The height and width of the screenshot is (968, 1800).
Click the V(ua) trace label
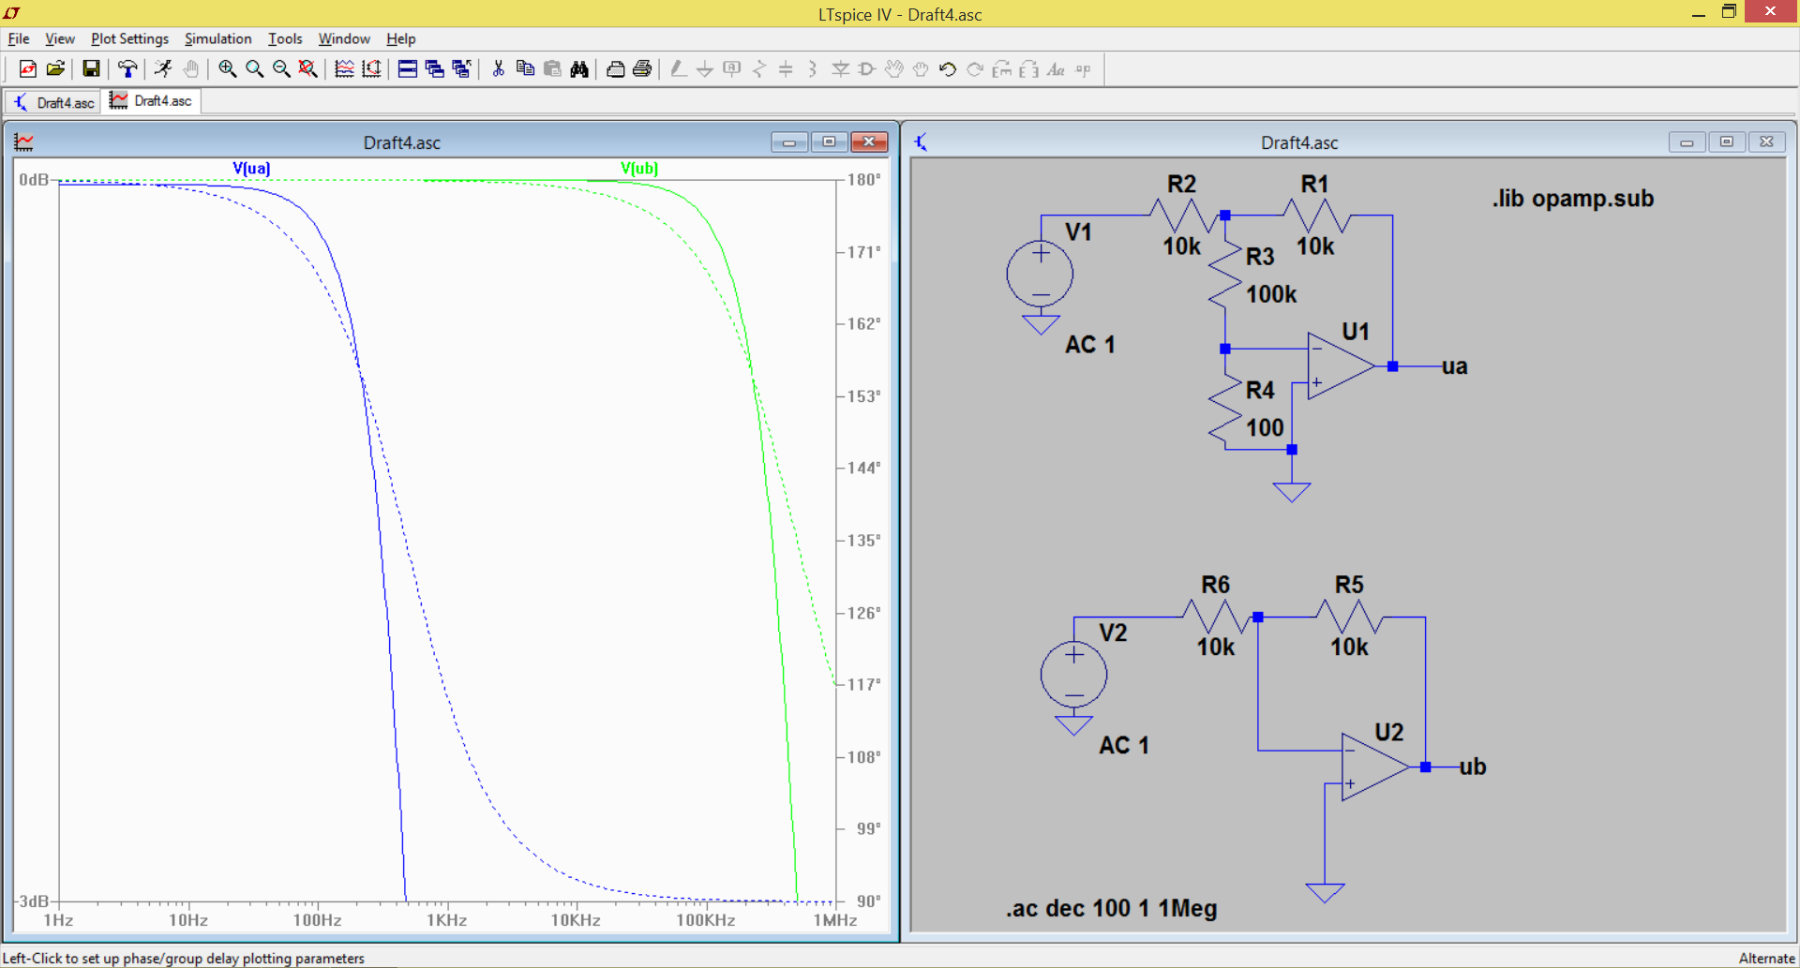[251, 169]
